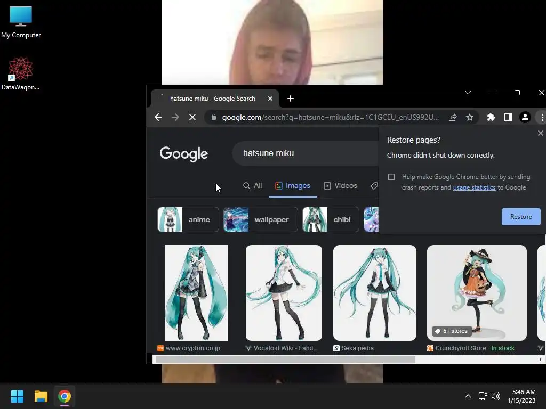Open the tab search dropdown chevron
This screenshot has height=409, width=546.
click(x=468, y=93)
